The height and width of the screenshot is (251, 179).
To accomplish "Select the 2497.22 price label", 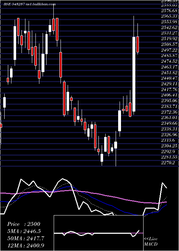I will pyautogui.click(x=170, y=50).
